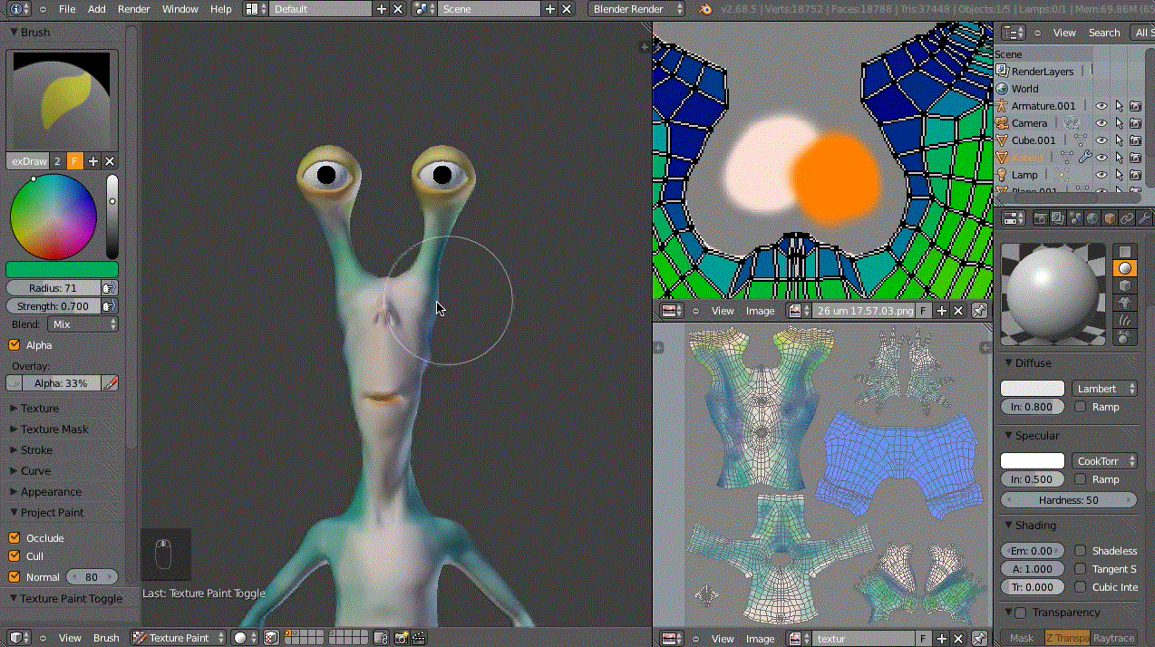
Task: Select sphere preview type for material
Action: pyautogui.click(x=1125, y=268)
